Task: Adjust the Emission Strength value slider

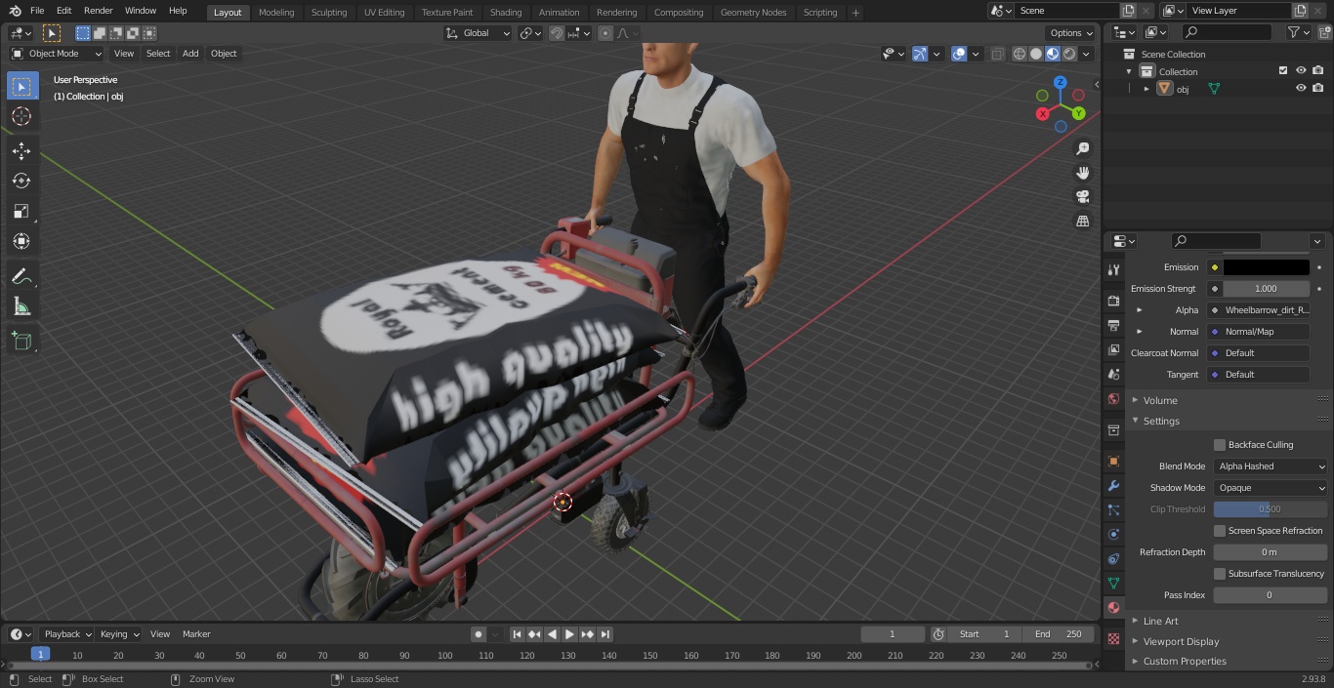Action: pos(1267,289)
